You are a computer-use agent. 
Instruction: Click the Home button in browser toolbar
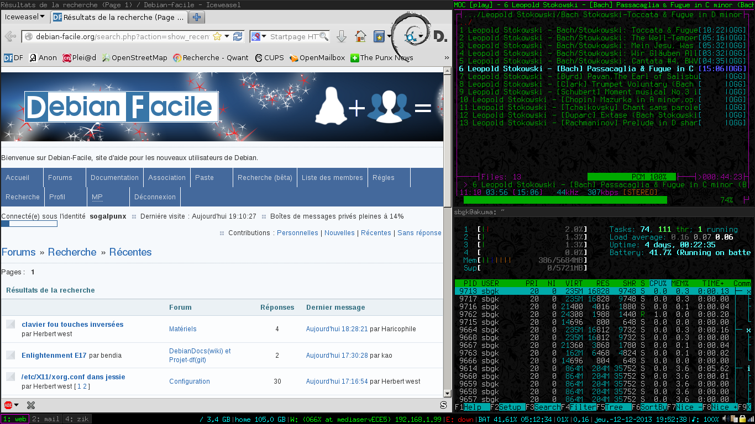(360, 37)
